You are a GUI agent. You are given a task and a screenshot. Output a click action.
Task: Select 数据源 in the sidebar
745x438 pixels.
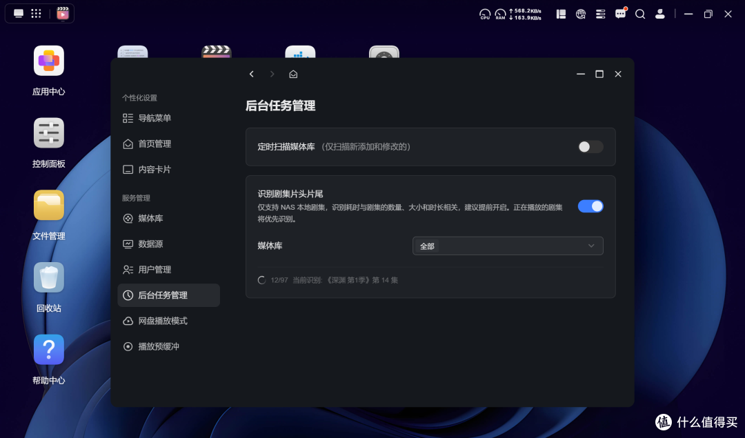click(168, 244)
